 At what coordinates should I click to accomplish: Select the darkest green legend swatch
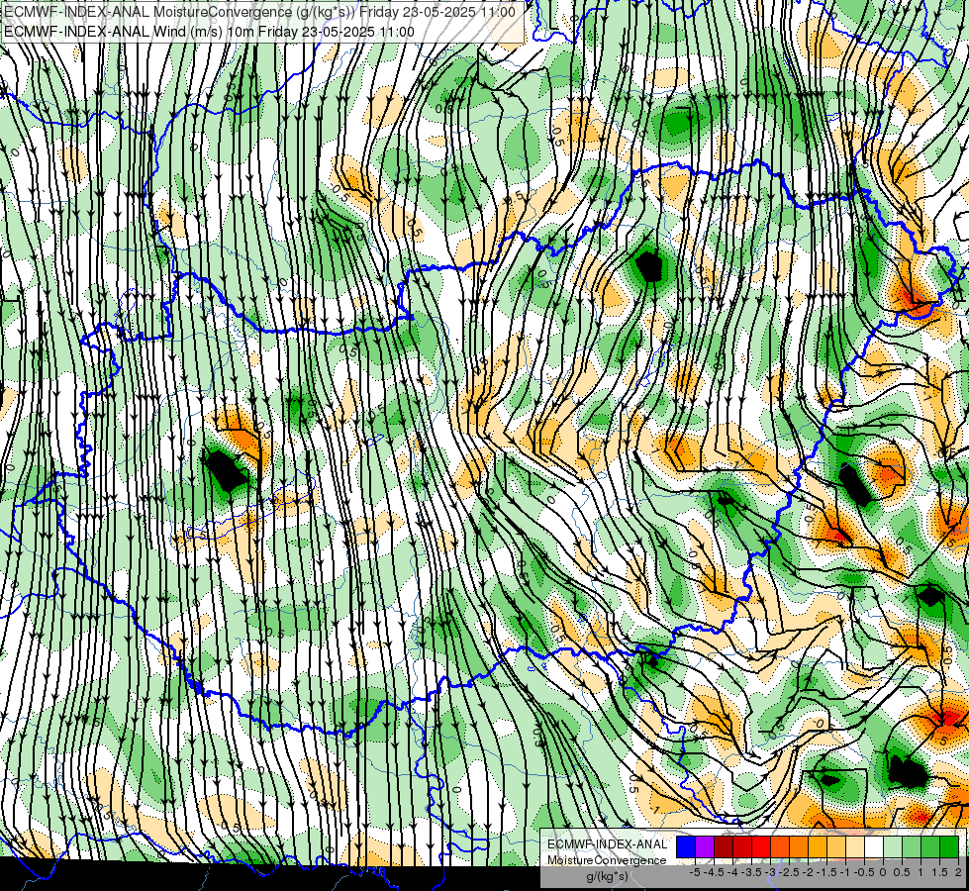[949, 847]
